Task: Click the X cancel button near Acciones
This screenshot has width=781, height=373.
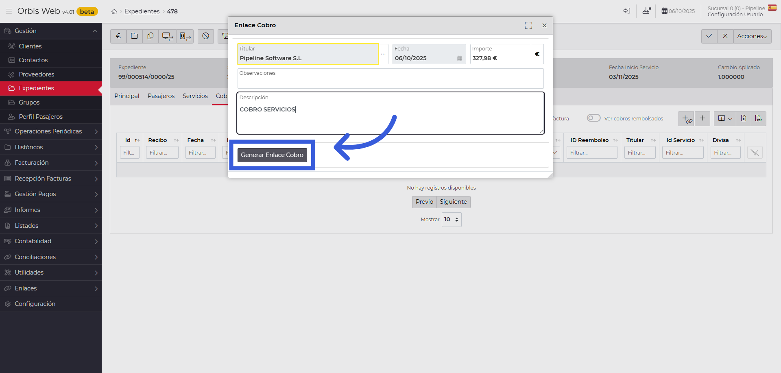Action: pos(725,36)
